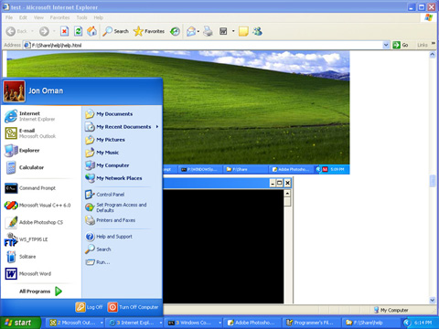Open Command Prompt from Start menu
439x329 pixels.
pyautogui.click(x=41, y=188)
